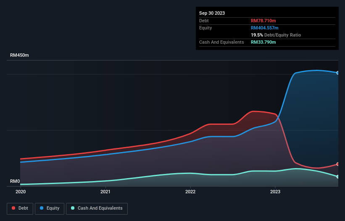Image resolution: width=345 pixels, height=221 pixels.
Task: Click the 2023 x-axis label
Action: 275,192
